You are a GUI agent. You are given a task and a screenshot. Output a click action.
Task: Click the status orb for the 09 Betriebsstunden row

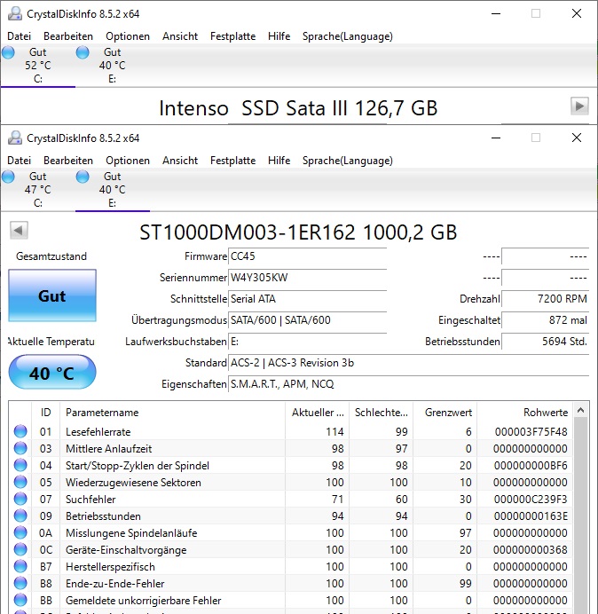coord(20,516)
